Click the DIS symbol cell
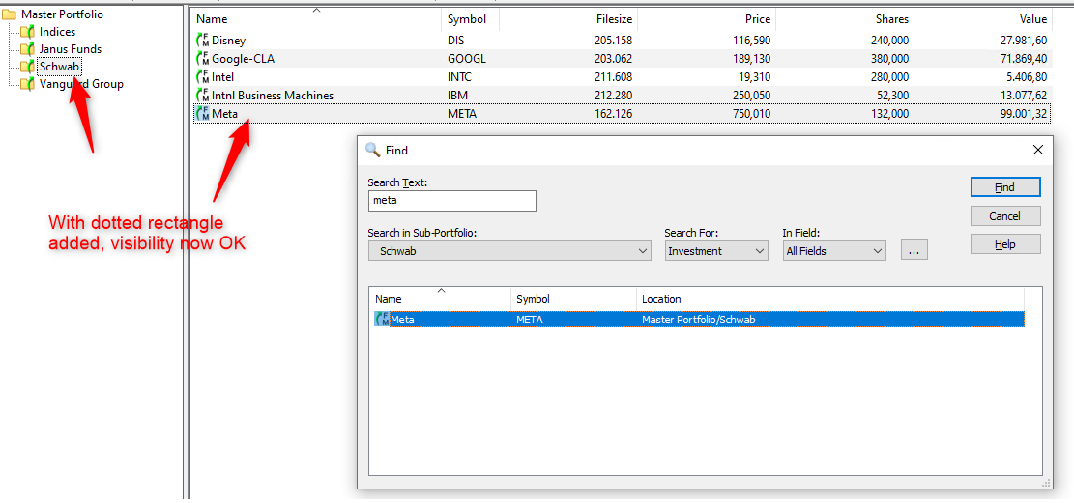1074x503 pixels. point(455,42)
